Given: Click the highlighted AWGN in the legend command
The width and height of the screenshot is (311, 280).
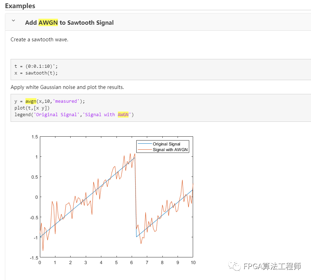Looking at the screenshot, I should 123,115.
